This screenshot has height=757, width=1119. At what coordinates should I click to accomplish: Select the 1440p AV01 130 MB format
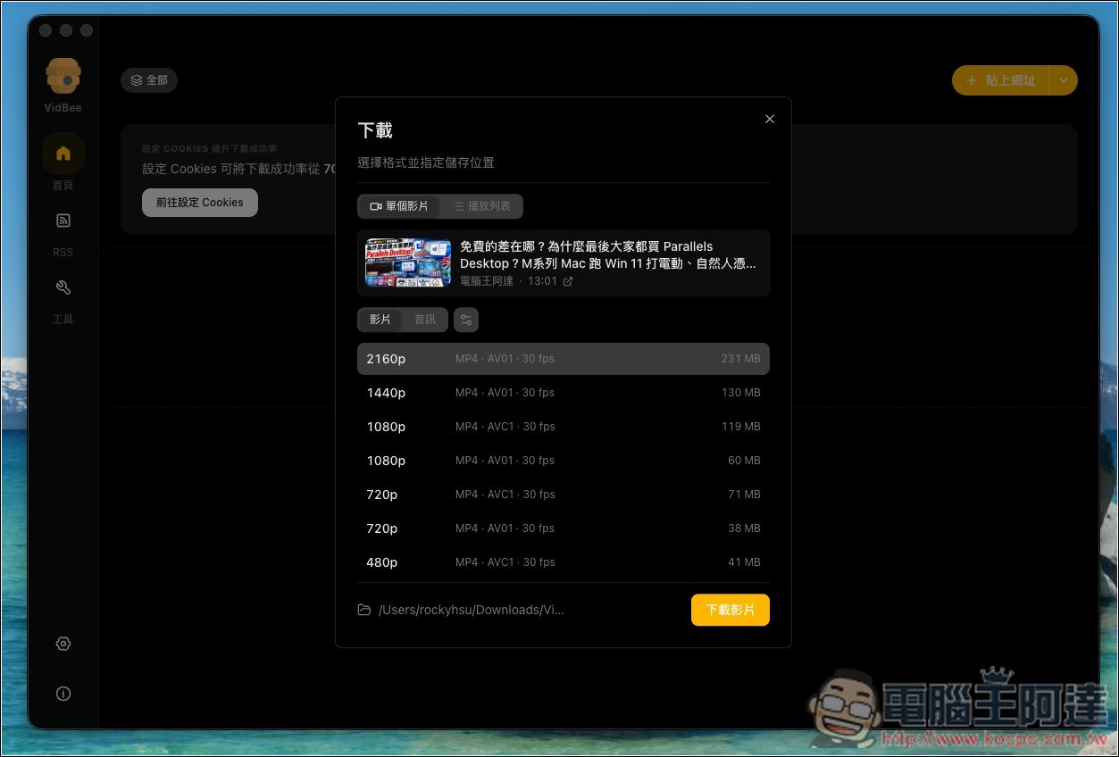pyautogui.click(x=564, y=393)
